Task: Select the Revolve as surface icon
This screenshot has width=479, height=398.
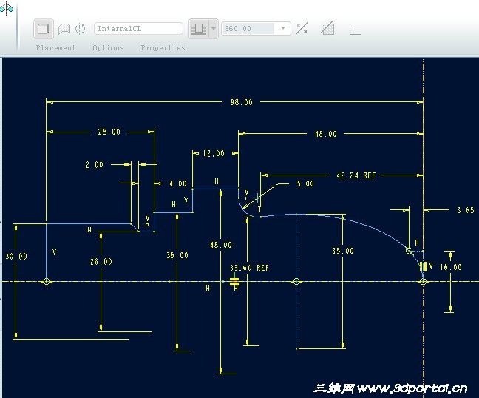Action: [x=64, y=29]
